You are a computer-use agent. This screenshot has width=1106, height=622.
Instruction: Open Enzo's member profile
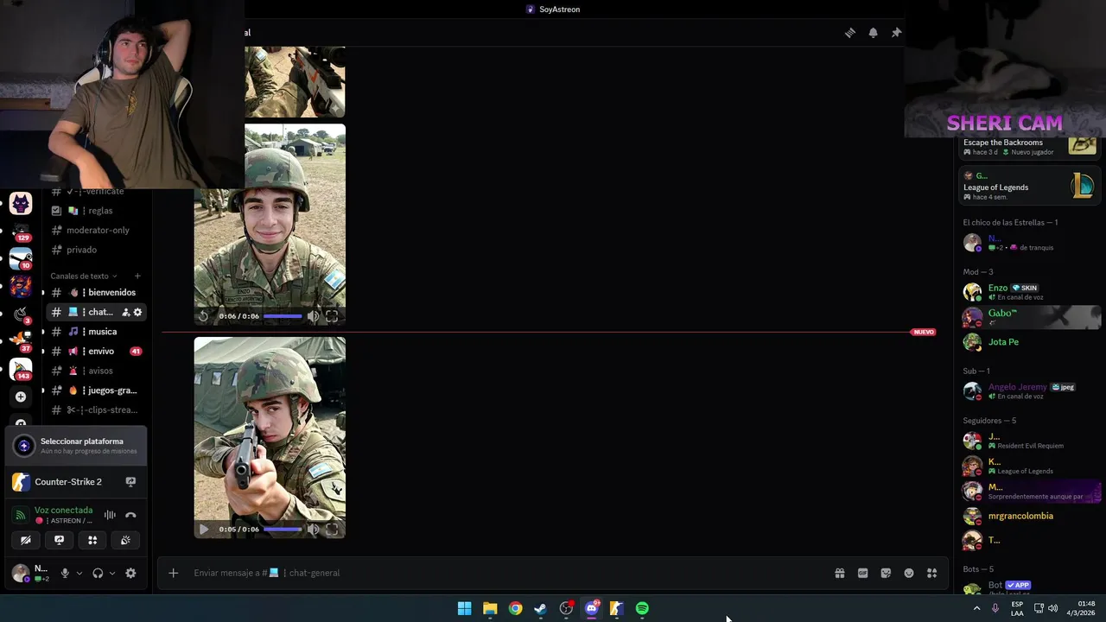tap(1028, 292)
